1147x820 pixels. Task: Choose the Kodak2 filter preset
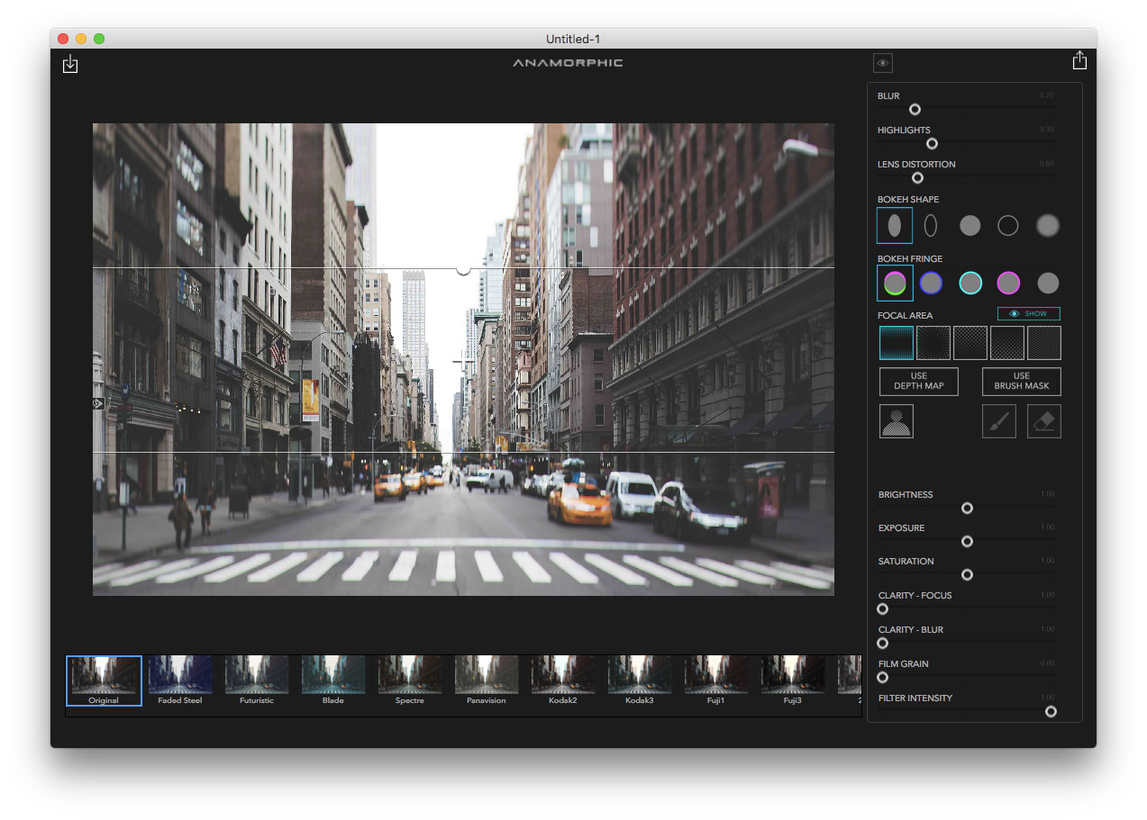[563, 680]
